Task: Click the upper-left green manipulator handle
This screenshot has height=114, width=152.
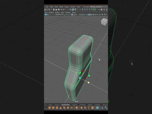Action: coord(80,73)
